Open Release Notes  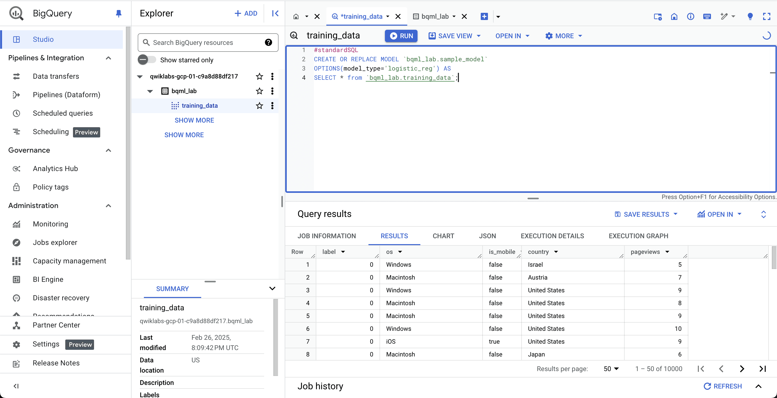click(56, 363)
